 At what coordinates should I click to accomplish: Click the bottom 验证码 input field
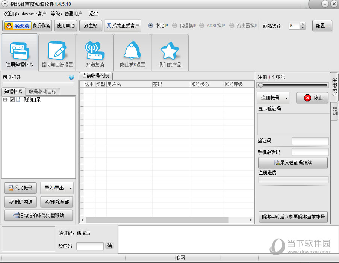pyautogui.click(x=90, y=246)
